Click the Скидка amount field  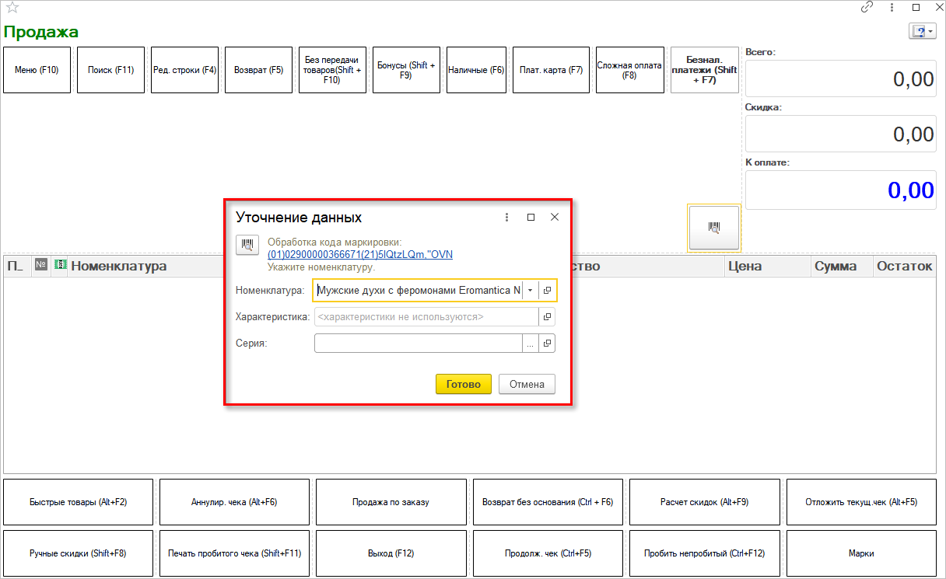point(841,134)
